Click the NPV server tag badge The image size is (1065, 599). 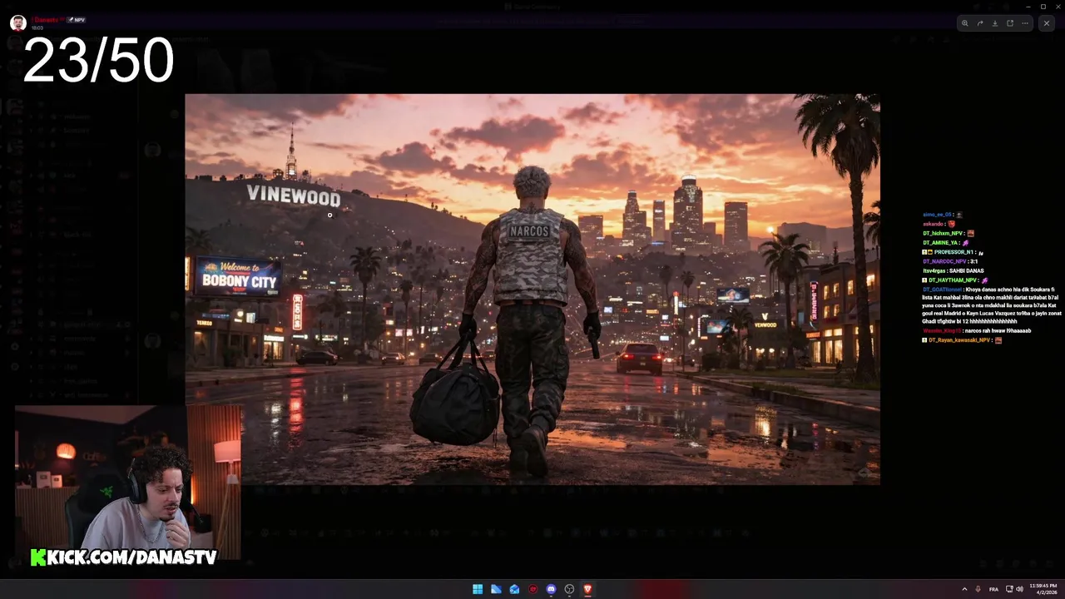76,19
